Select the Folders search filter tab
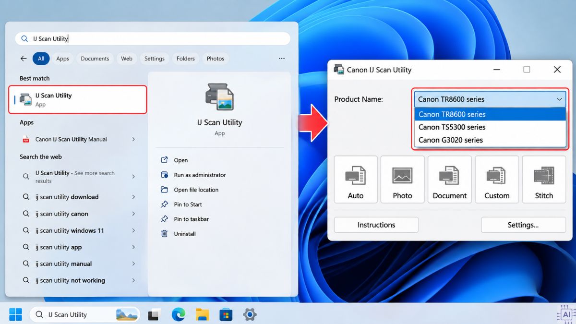The width and height of the screenshot is (576, 324). (185, 59)
